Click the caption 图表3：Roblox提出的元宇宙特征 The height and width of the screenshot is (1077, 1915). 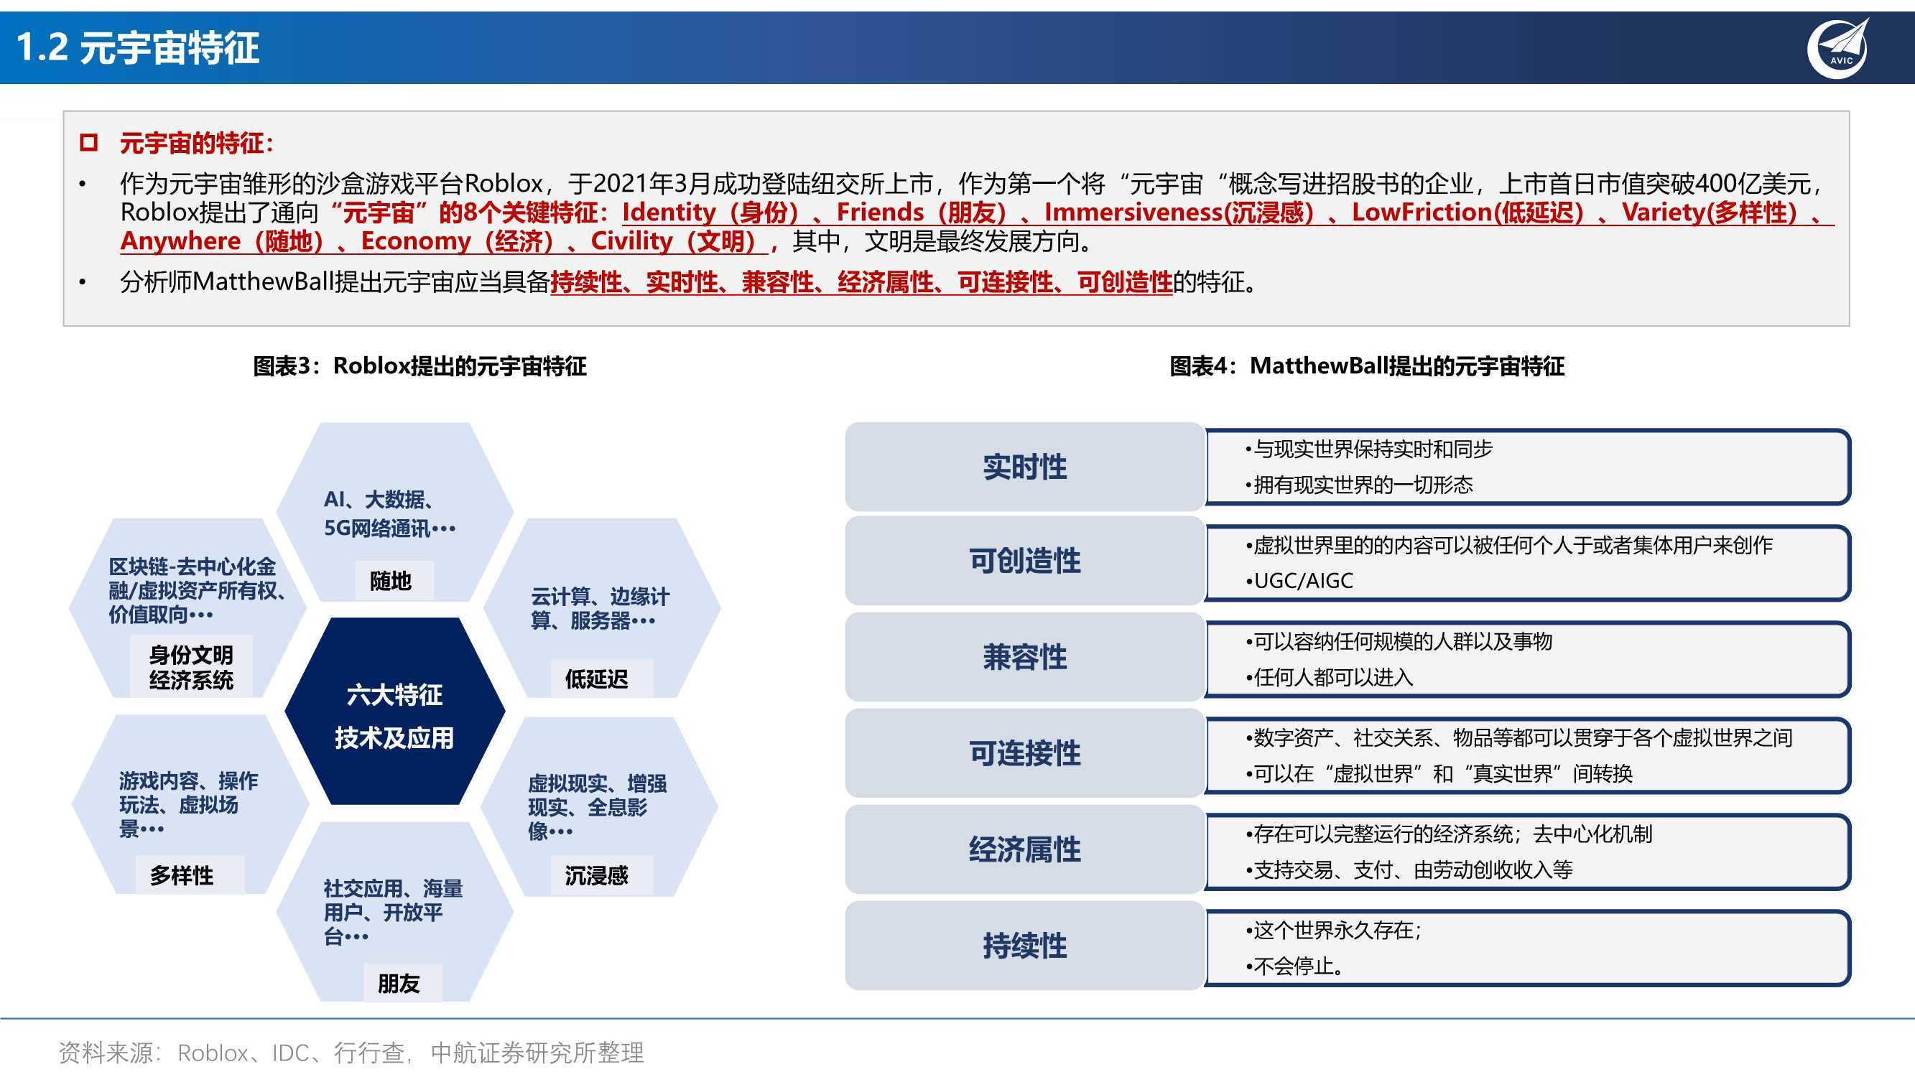tap(419, 365)
